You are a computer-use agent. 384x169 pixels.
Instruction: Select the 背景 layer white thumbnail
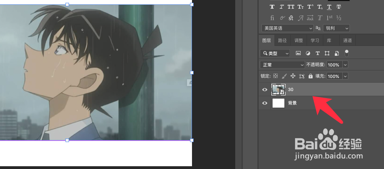(278, 103)
